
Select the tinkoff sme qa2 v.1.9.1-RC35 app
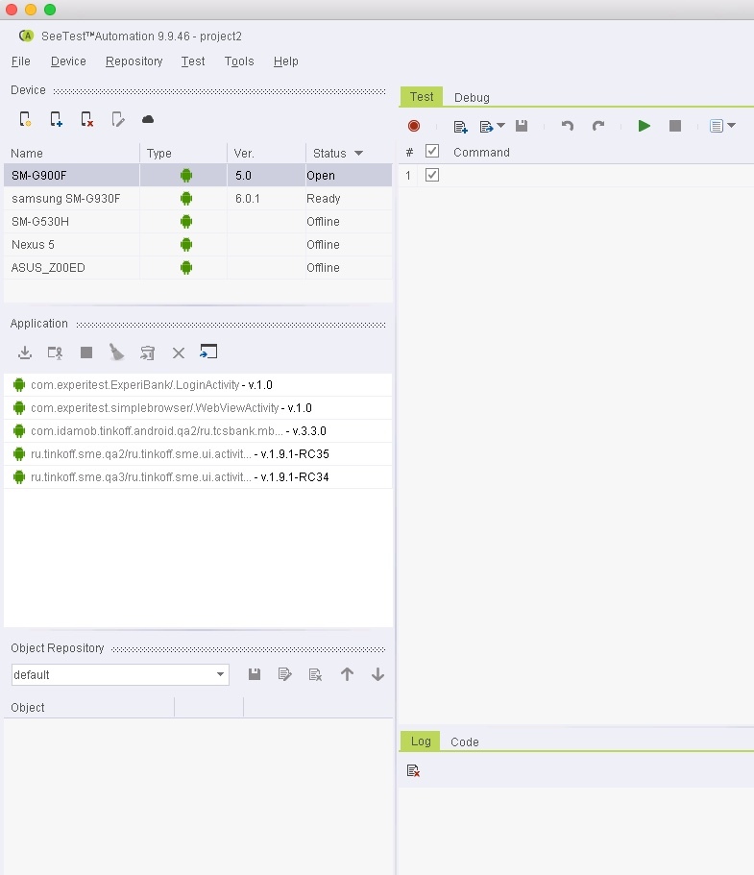pos(198,454)
